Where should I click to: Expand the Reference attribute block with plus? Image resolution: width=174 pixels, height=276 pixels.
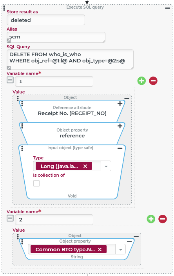(x=120, y=104)
